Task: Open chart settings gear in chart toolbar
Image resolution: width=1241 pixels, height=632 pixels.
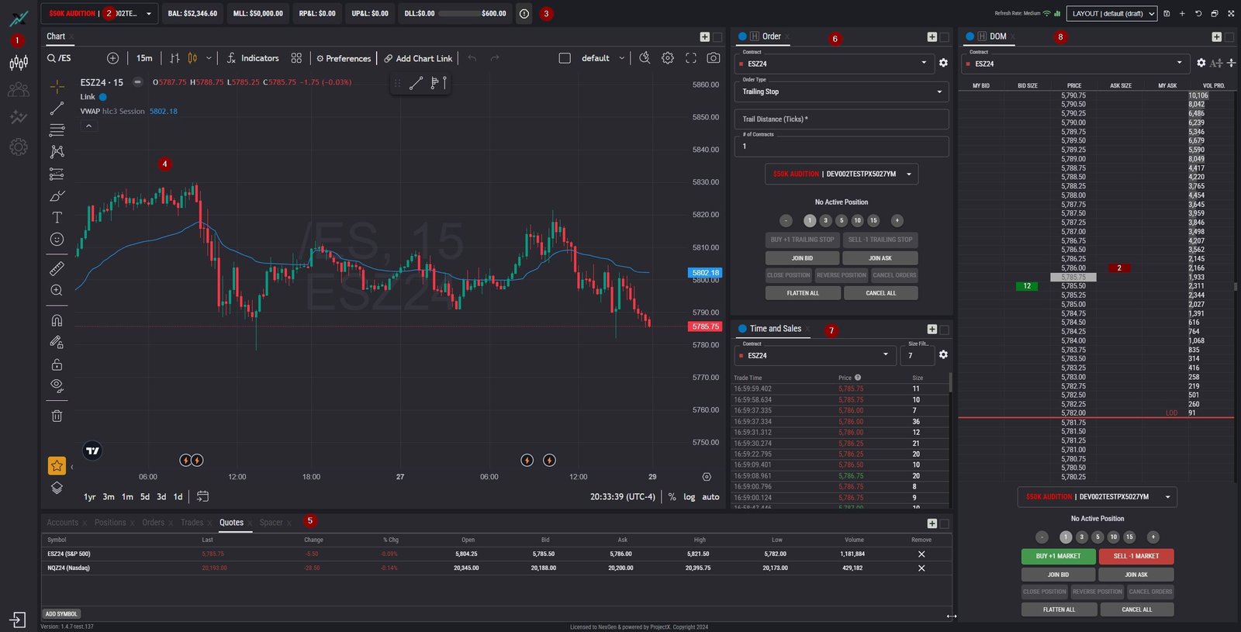Action: [668, 58]
